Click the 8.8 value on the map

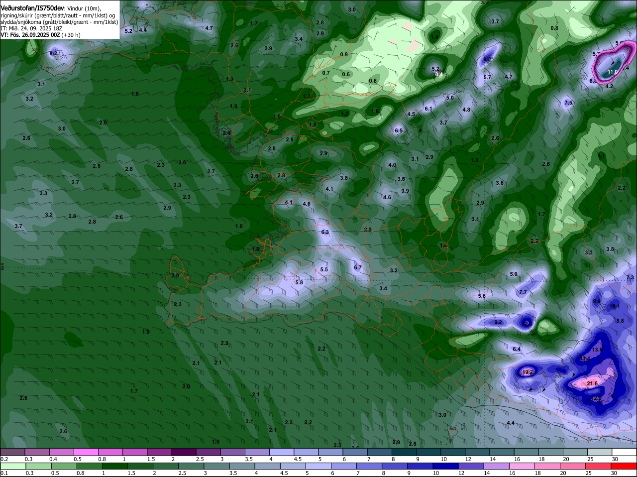(620, 321)
